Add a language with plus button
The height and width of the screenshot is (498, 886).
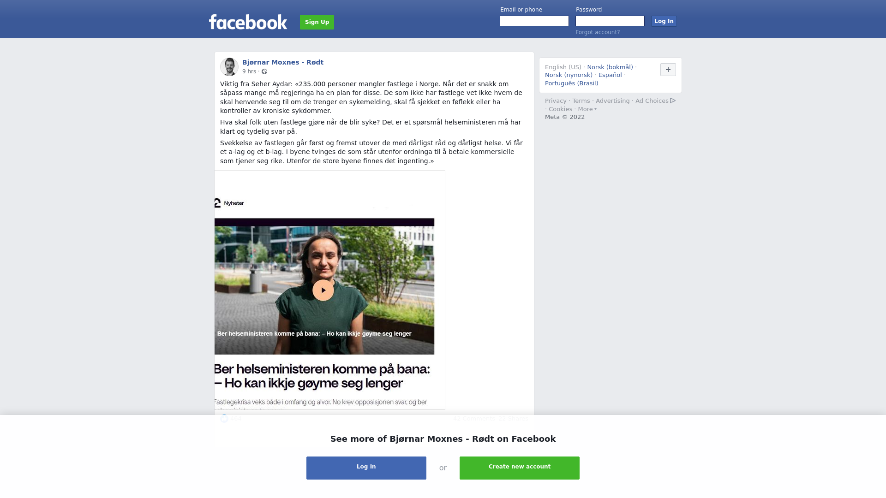coord(668,70)
